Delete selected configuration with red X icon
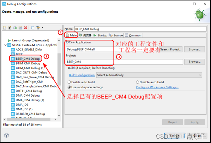The image size is (211, 143). point(26,28)
